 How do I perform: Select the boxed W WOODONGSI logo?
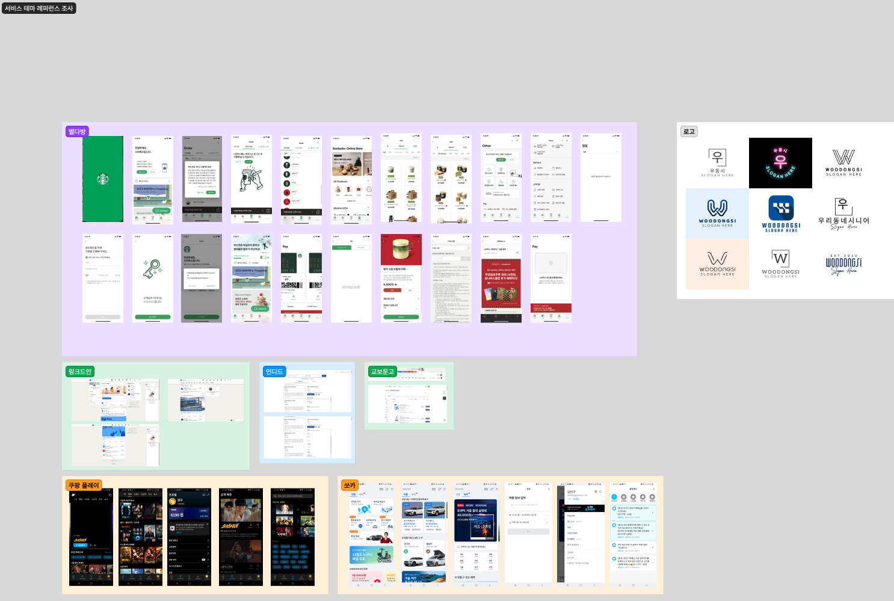780,264
